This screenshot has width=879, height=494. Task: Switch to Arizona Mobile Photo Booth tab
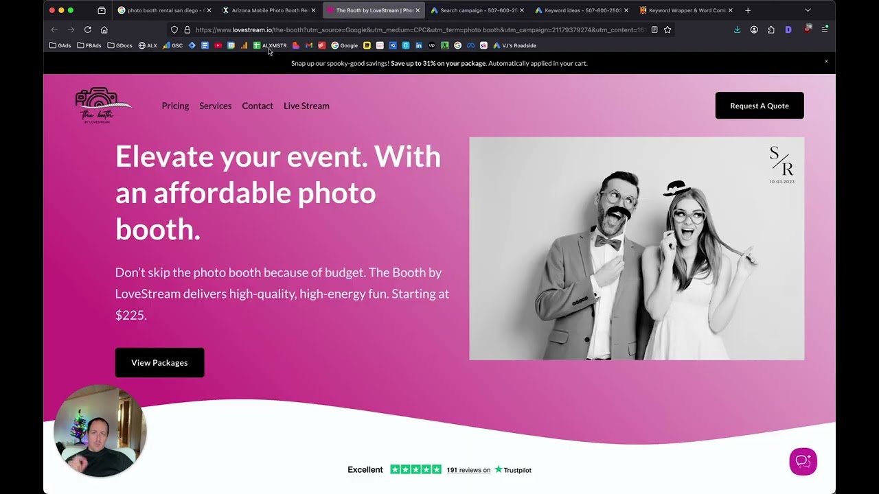coord(268,10)
